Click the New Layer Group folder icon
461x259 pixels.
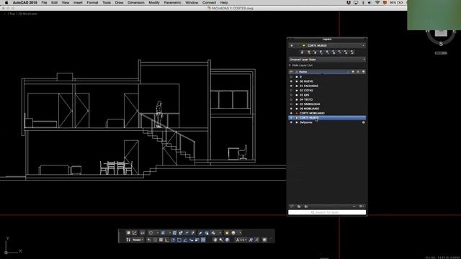pyautogui.click(x=299, y=206)
